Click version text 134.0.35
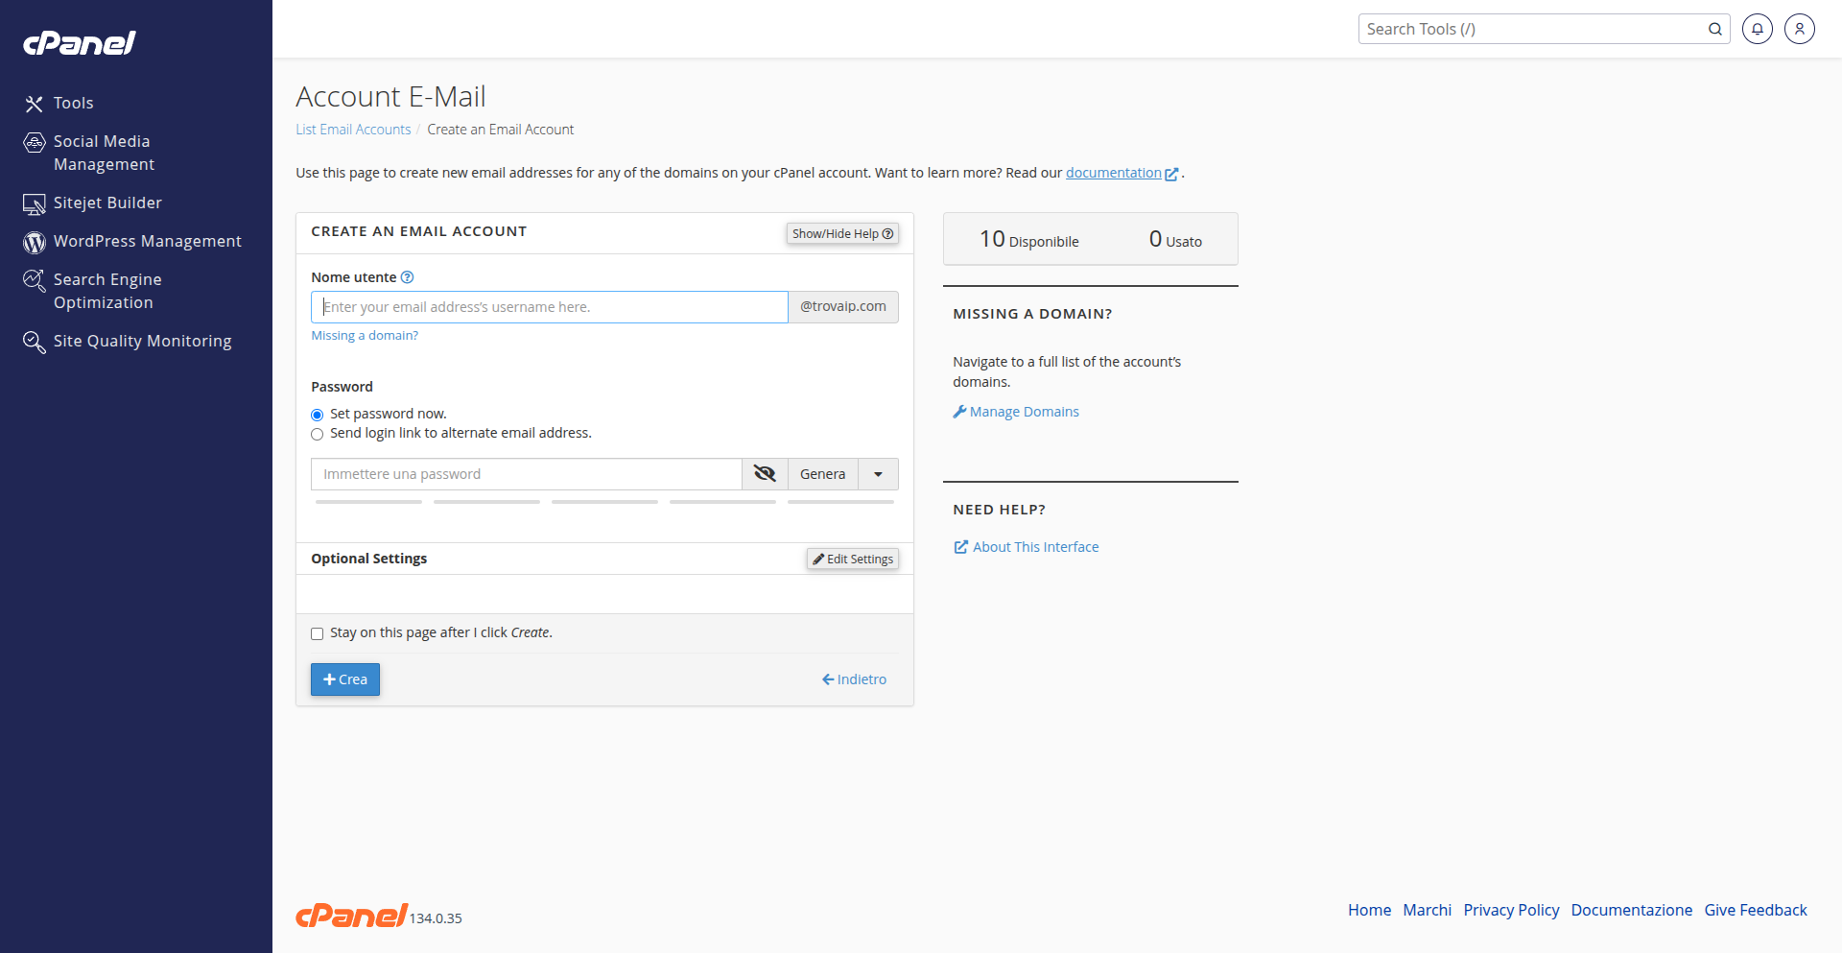Viewport: 1842px width, 953px height. coord(436,918)
